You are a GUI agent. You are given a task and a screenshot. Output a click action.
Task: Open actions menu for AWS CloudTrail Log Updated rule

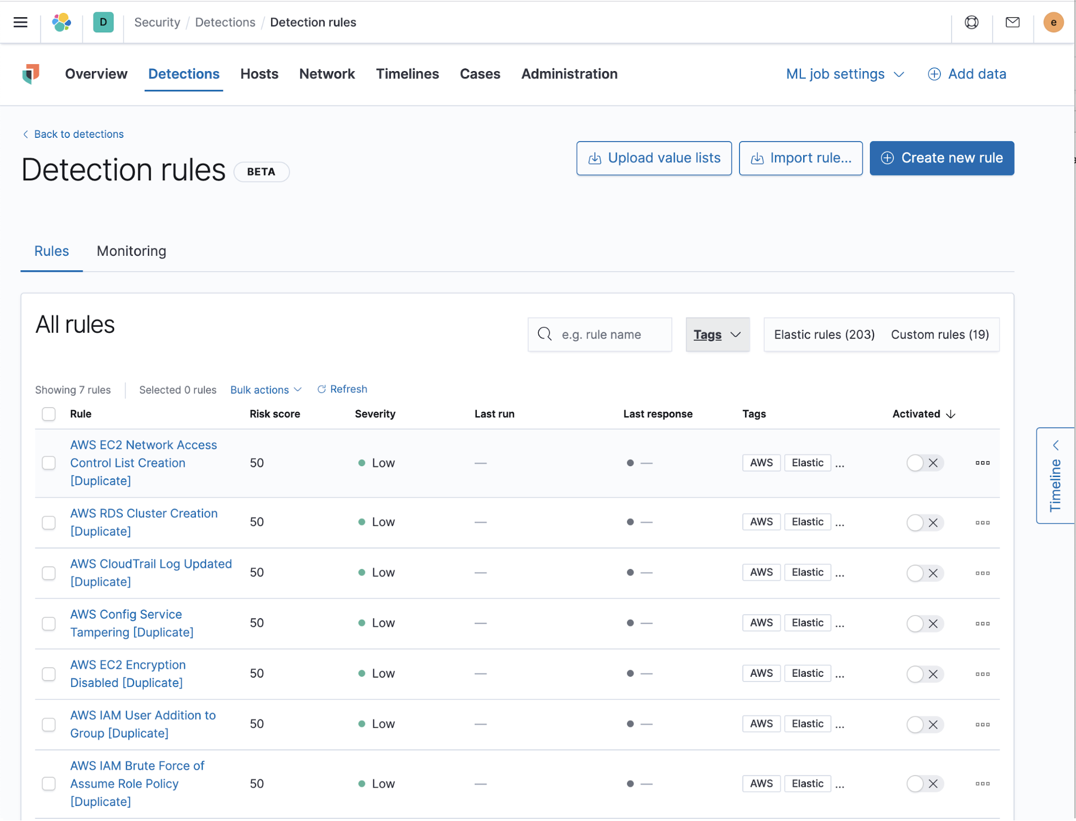[x=982, y=573]
